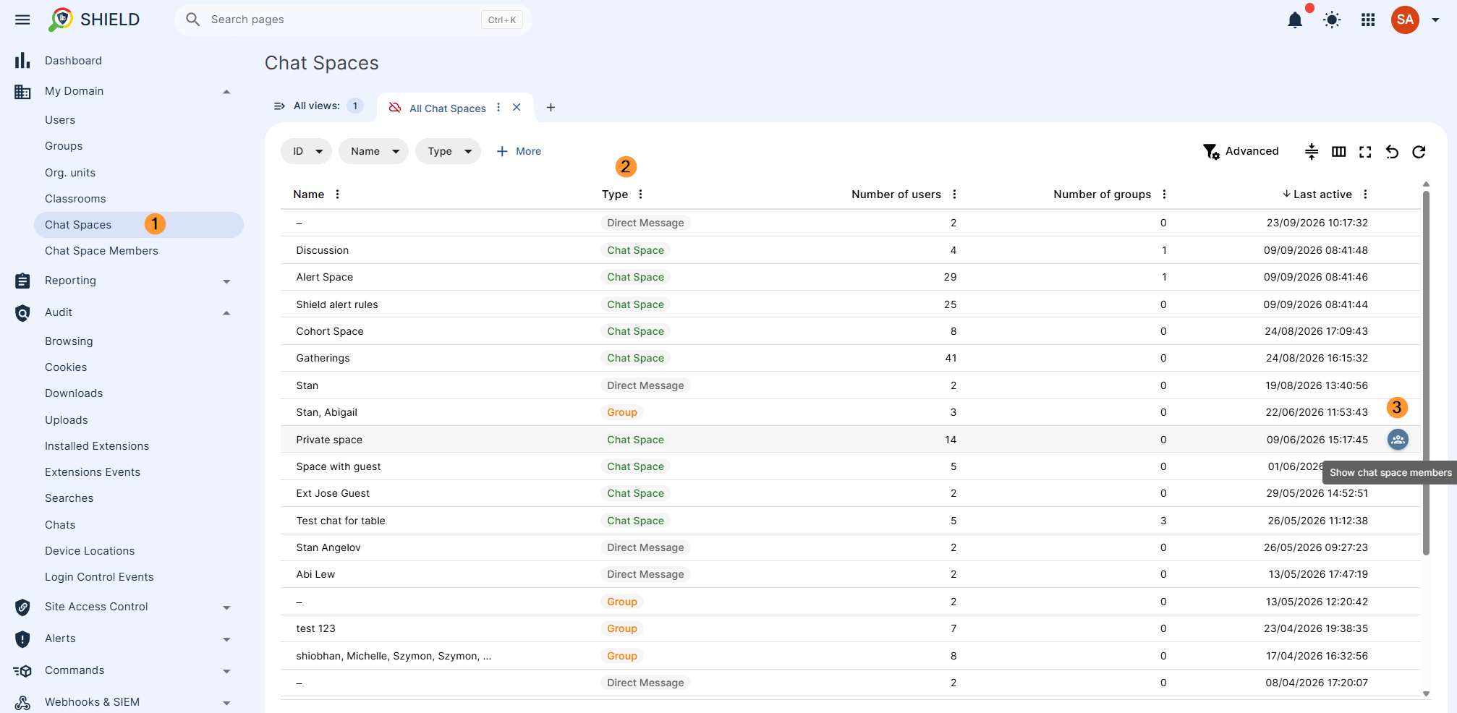The width and height of the screenshot is (1457, 713).
Task: Close the All Chat Spaces tab
Action: click(517, 107)
